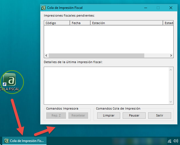The image size is (180, 145).
Task: Sort by the Código column header
Action: [x=56, y=23]
